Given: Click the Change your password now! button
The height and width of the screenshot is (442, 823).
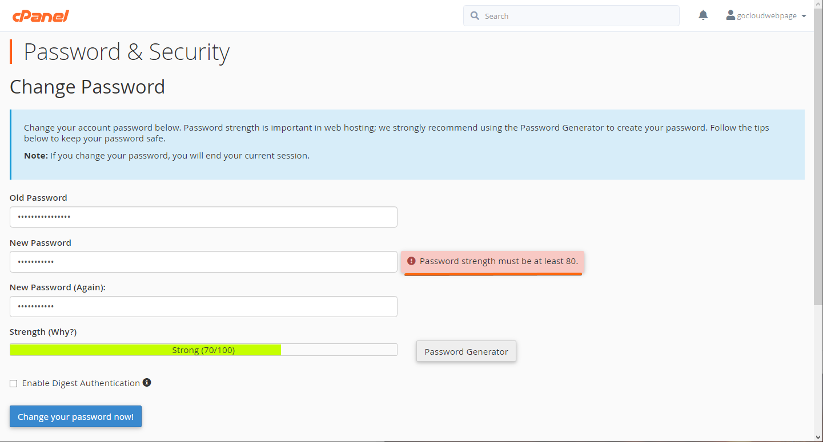Looking at the screenshot, I should 75,416.
